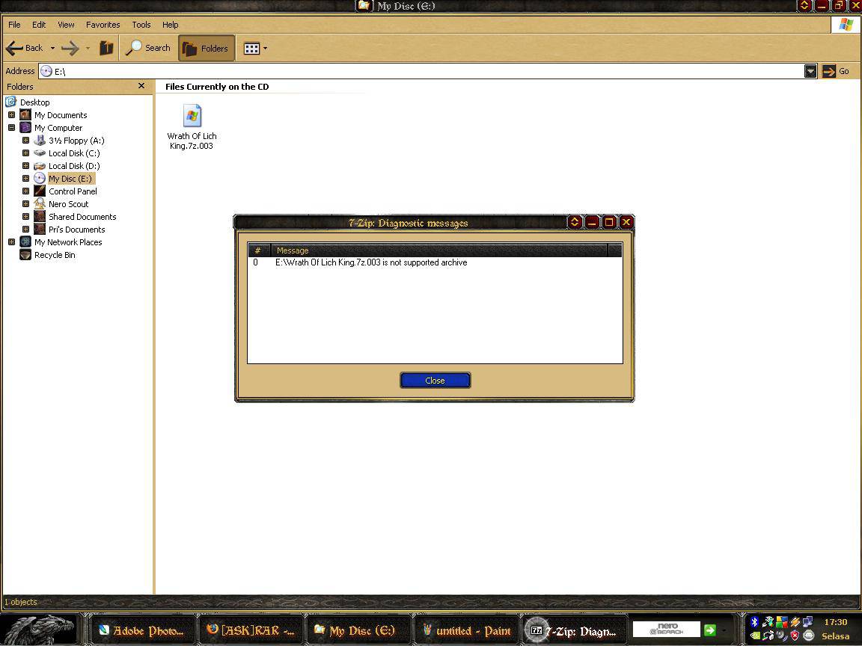
Task: Open the Search magnifier tool
Action: (x=148, y=49)
